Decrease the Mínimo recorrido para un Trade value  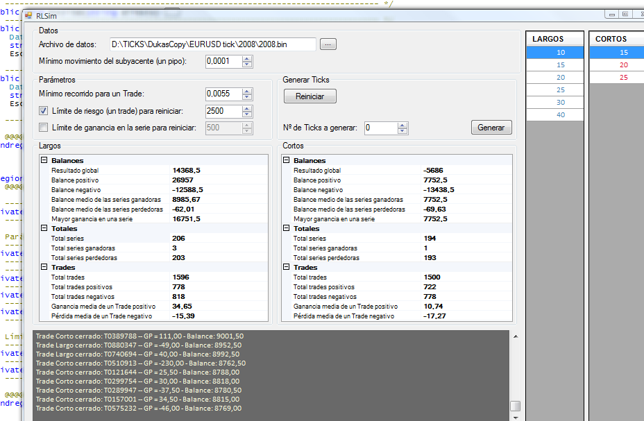tap(247, 96)
